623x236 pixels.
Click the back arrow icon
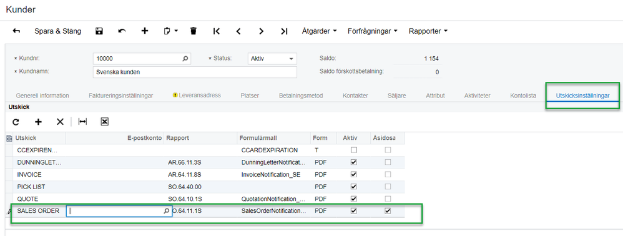(x=16, y=31)
